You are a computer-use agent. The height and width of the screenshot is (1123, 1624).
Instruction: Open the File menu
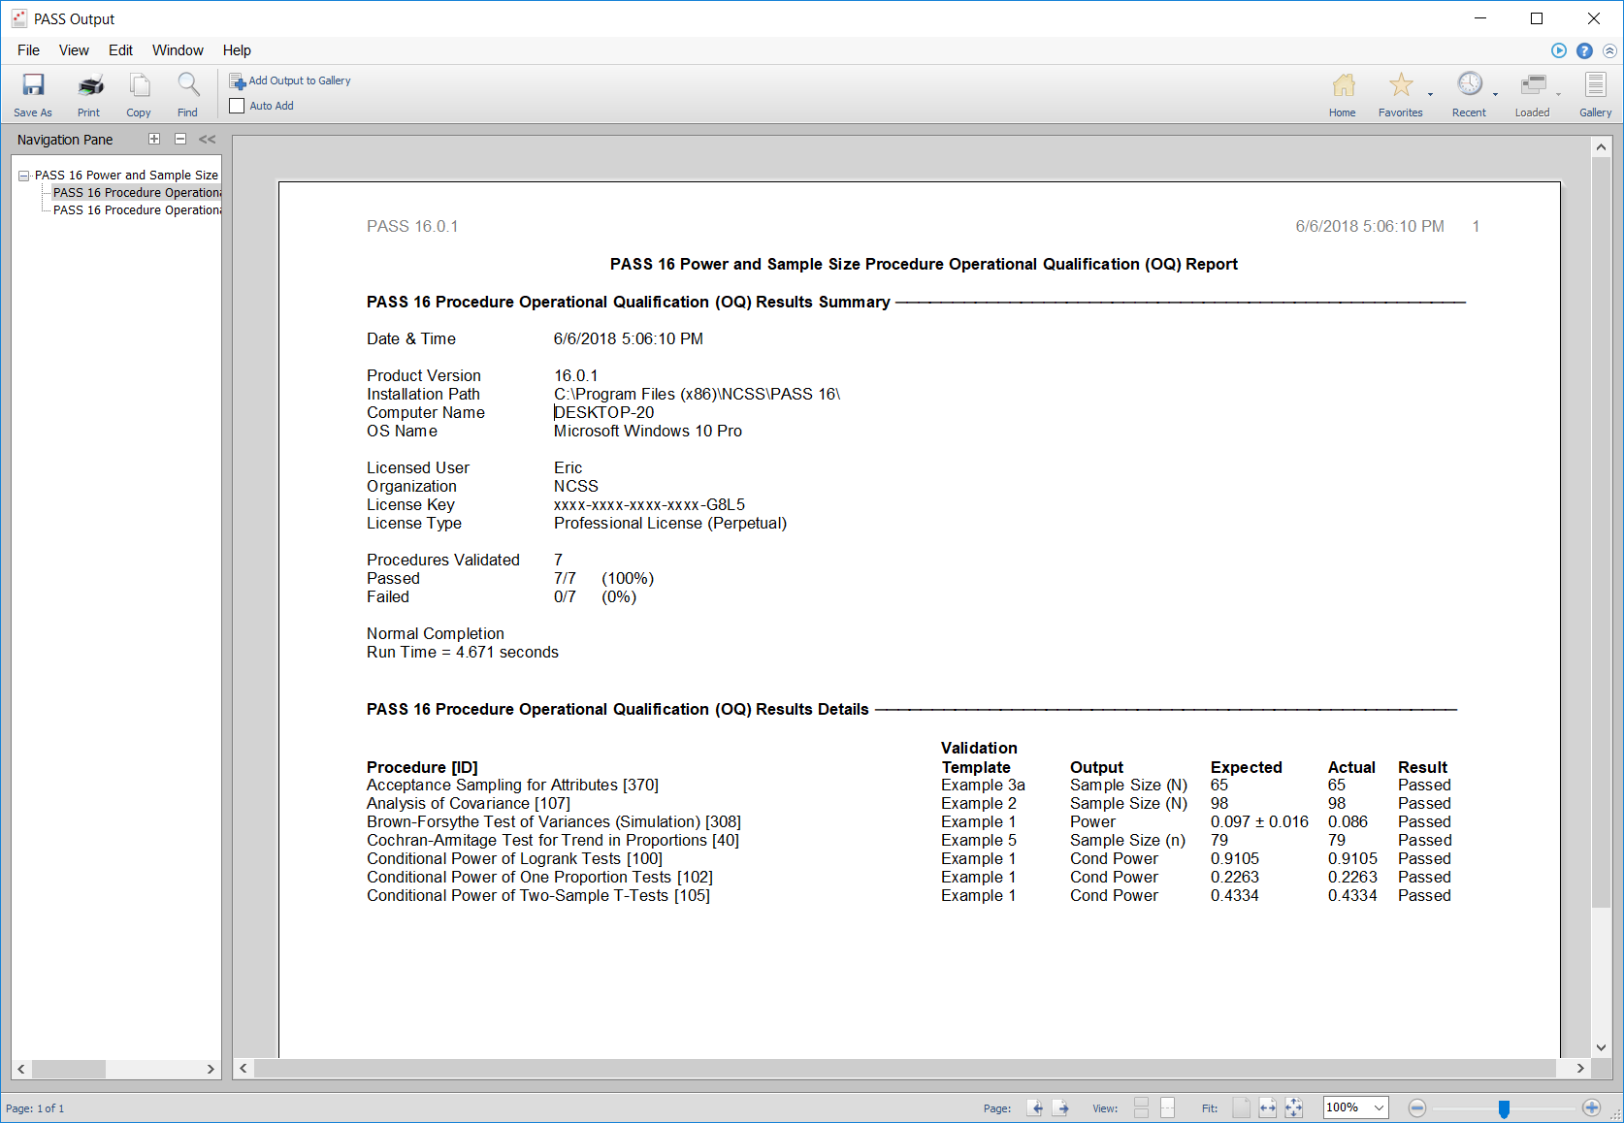click(x=29, y=50)
